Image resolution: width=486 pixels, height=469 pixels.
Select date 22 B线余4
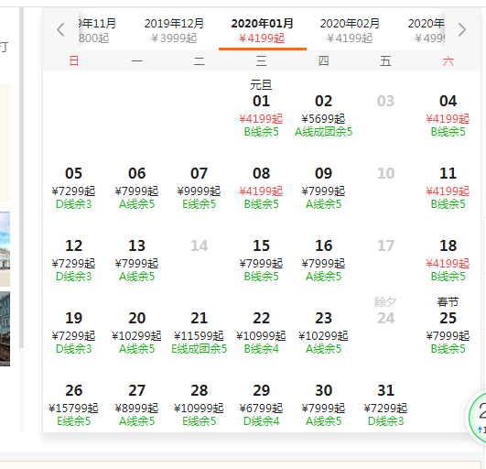point(261,333)
